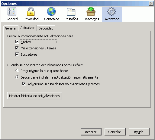Uncheck the Firefox updates checkbox
This screenshot has height=140, width=155.
pos(17,42)
